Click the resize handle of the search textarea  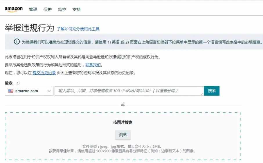[202, 94]
